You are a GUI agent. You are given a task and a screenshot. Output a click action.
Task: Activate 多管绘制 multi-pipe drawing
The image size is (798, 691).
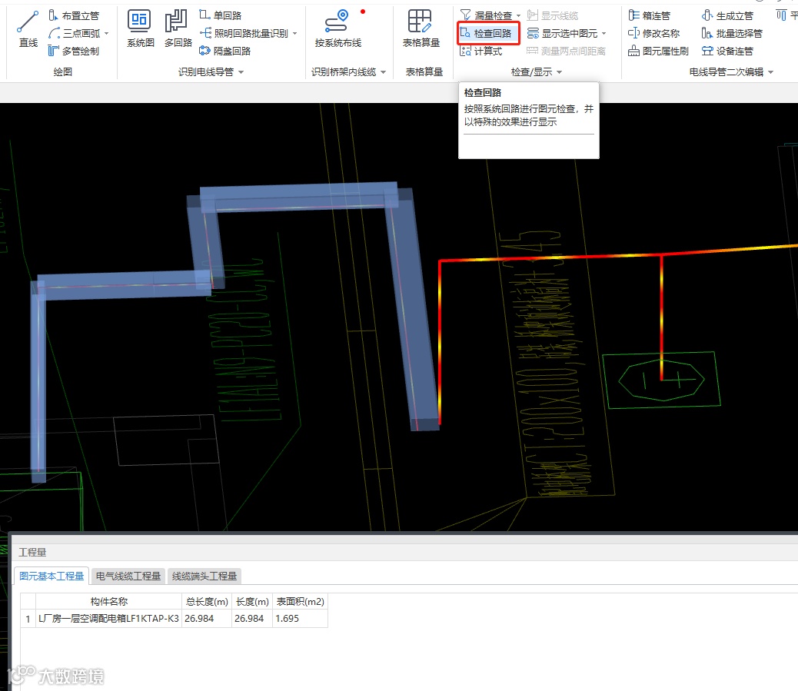click(74, 51)
